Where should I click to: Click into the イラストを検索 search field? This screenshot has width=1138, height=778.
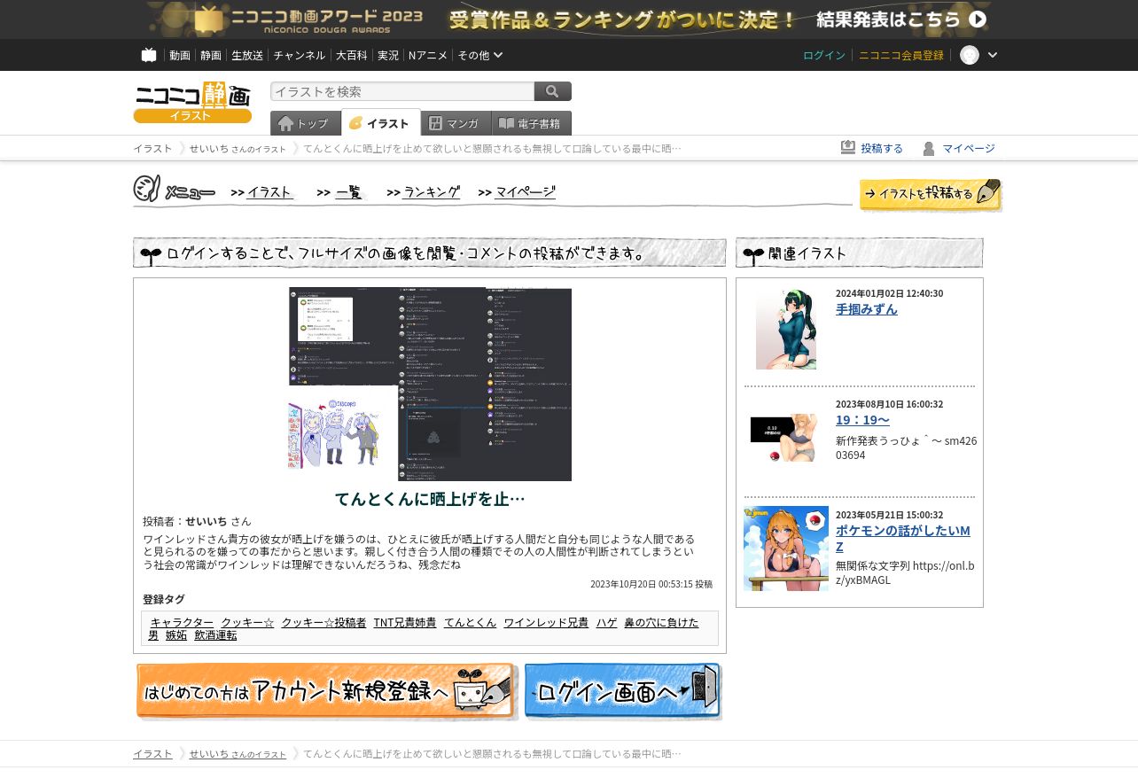[401, 91]
